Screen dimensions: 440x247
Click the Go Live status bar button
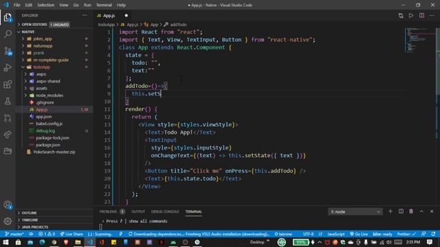coord(359,234)
